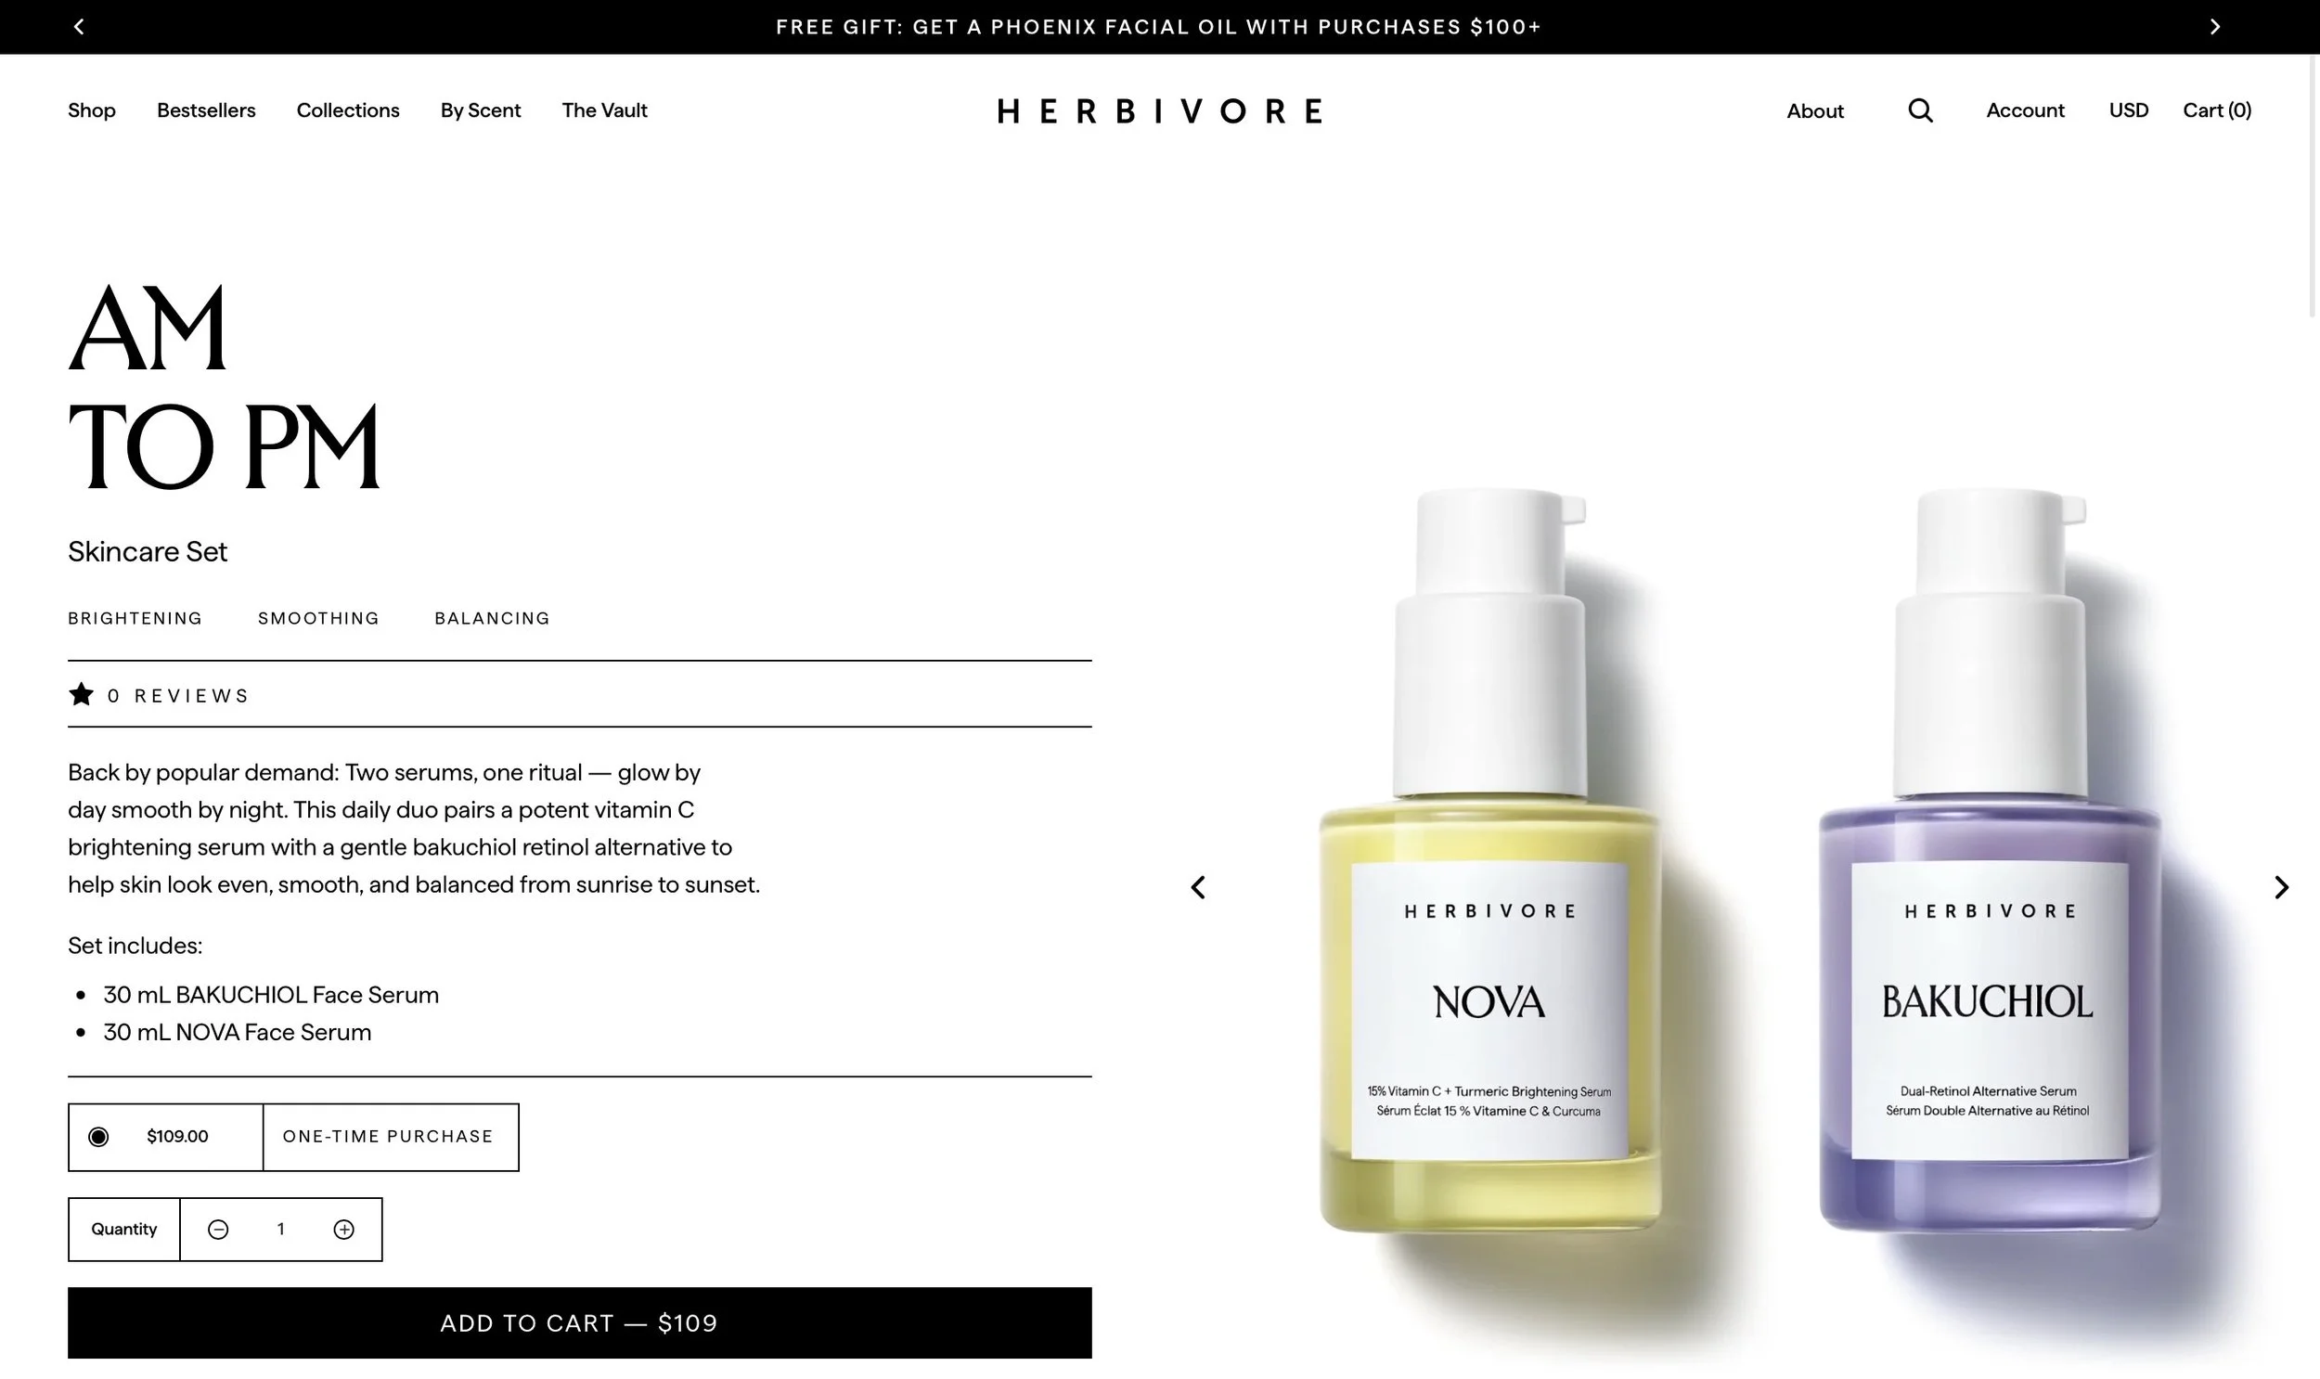Open the USD currency selector
The width and height of the screenshot is (2320, 1379).
coord(2128,110)
